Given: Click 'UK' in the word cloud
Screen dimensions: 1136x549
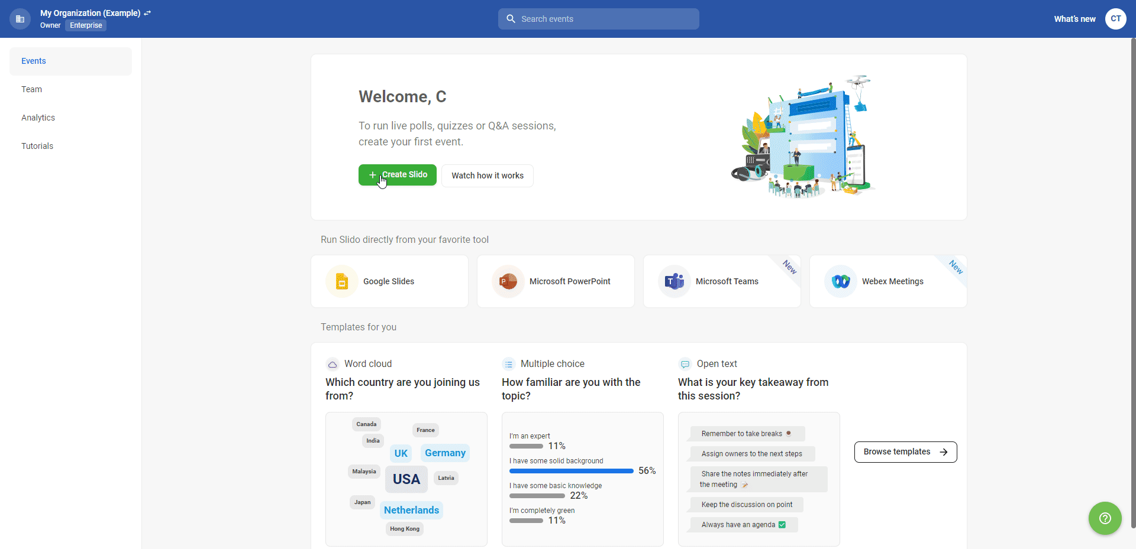Looking at the screenshot, I should (x=401, y=453).
